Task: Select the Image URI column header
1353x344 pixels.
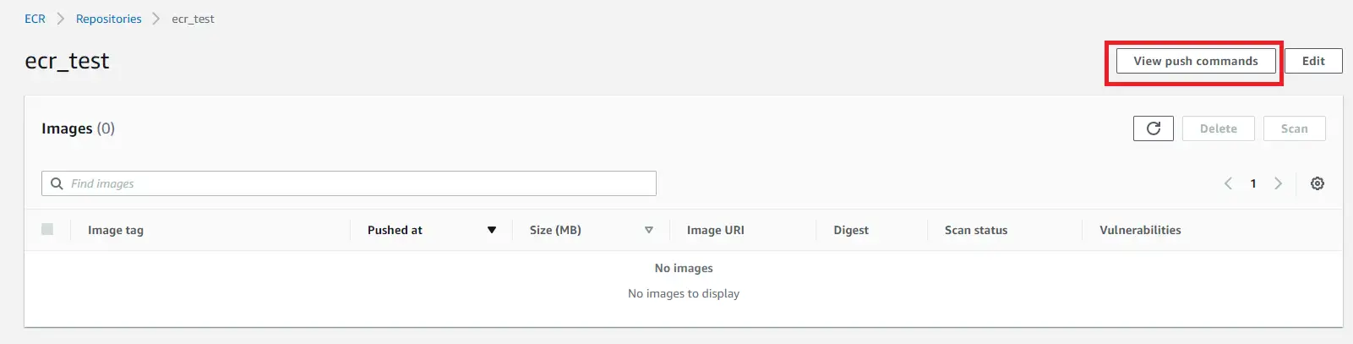Action: coord(715,230)
